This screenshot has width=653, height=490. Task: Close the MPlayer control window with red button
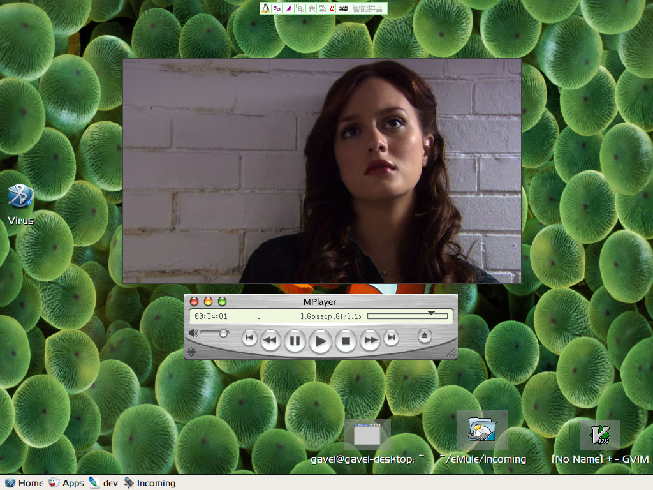click(194, 301)
